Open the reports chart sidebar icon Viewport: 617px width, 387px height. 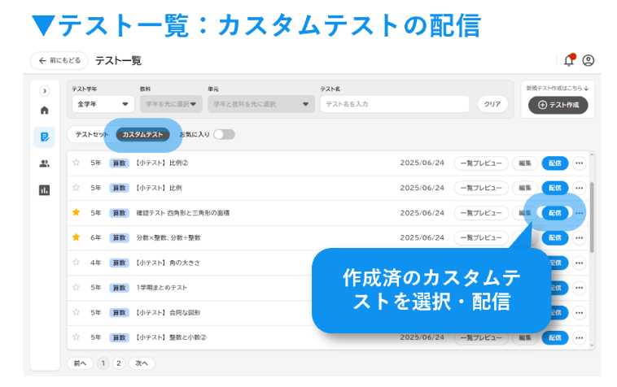click(44, 190)
